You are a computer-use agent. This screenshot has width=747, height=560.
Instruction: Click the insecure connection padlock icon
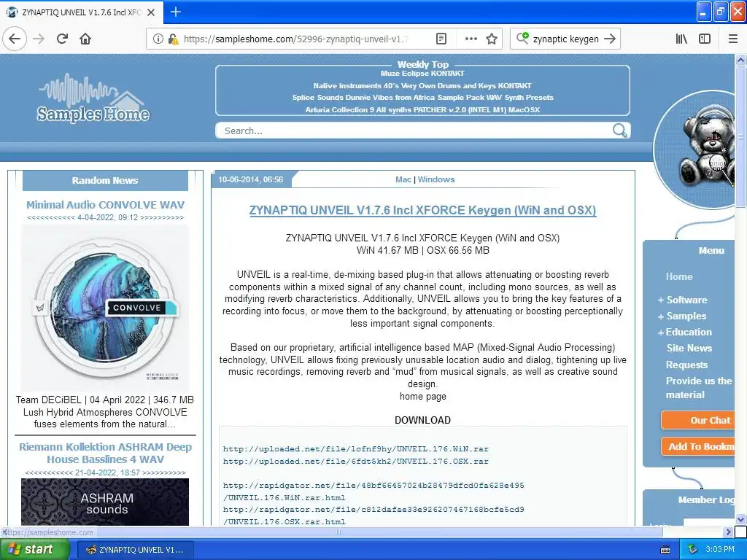tap(173, 39)
